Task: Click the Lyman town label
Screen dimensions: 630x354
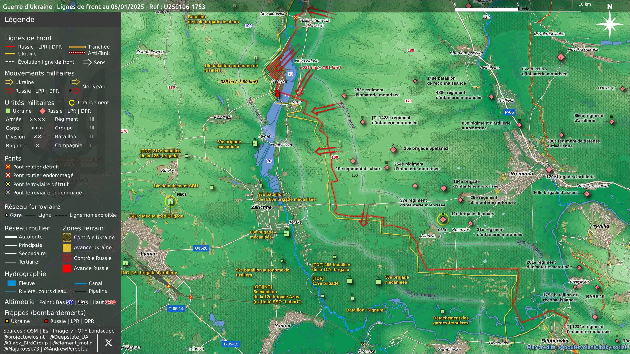Action: click(149, 254)
